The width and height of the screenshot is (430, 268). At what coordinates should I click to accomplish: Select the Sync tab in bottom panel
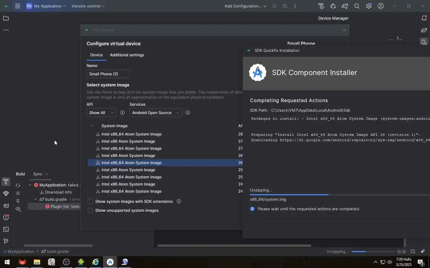point(38,174)
